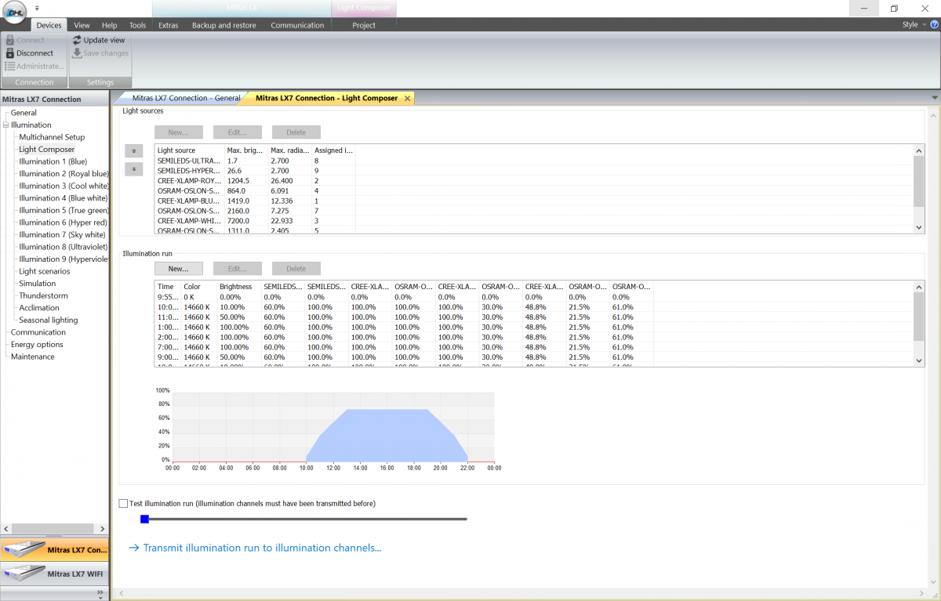
Task: Open the View ribbon tab
Action: pyautogui.click(x=82, y=25)
